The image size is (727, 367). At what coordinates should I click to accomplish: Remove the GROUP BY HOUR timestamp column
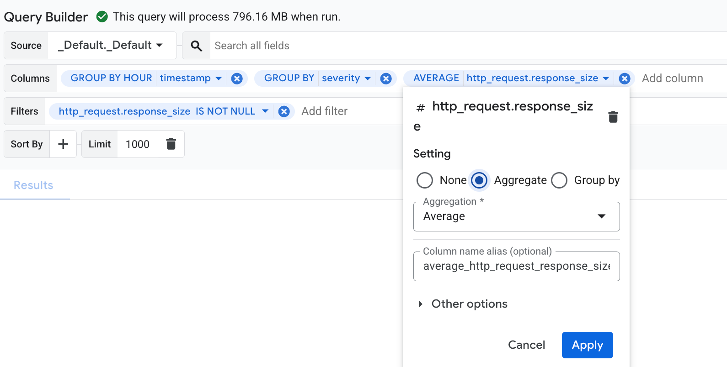click(237, 79)
